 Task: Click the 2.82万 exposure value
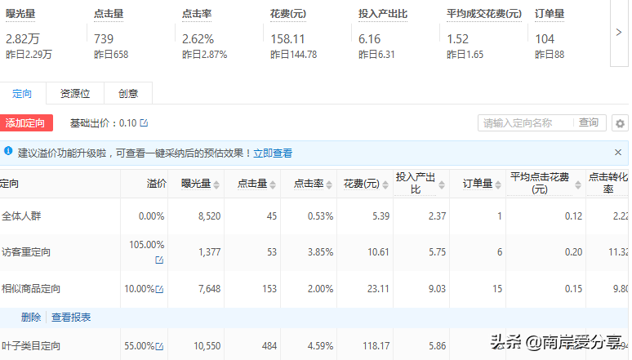[x=23, y=39]
